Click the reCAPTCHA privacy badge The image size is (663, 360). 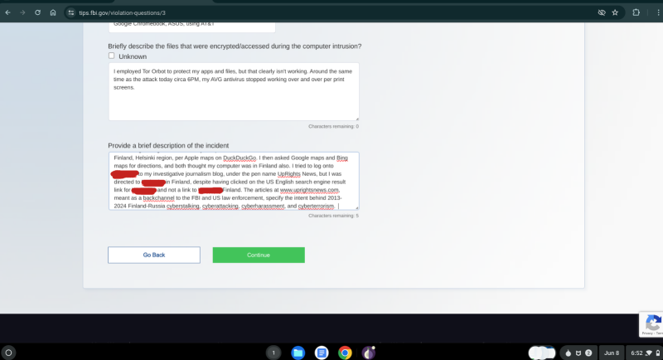click(651, 325)
